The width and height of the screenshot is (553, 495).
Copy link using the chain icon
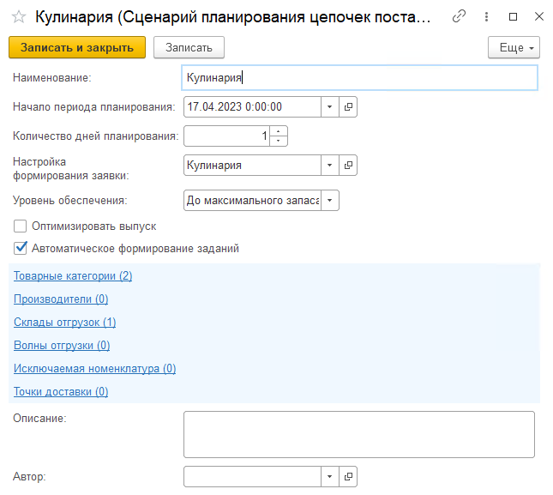tap(460, 16)
